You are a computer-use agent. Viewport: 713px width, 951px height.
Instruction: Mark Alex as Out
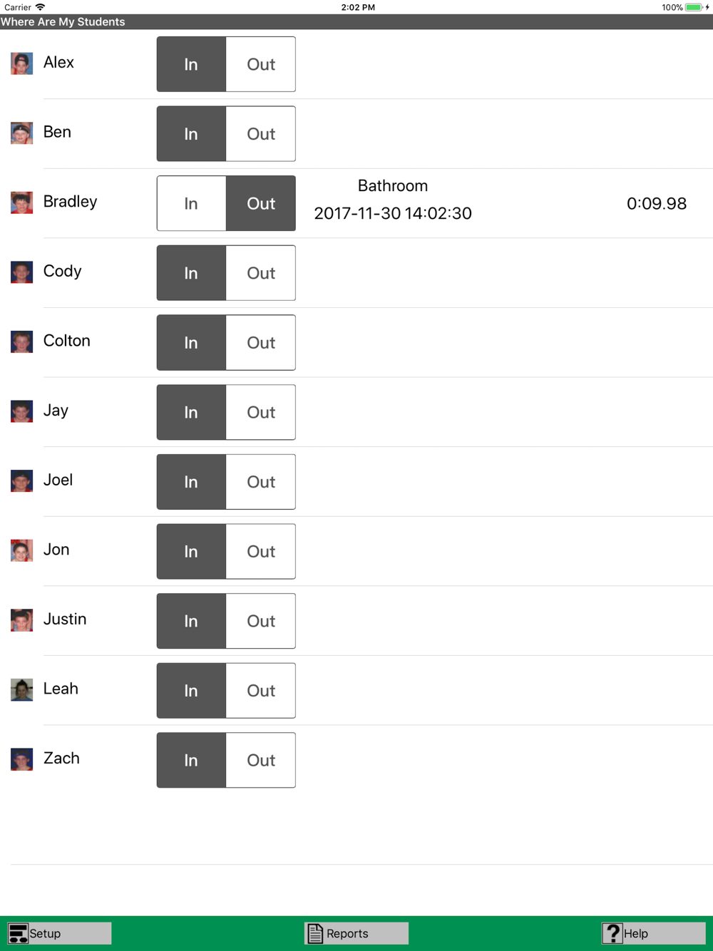pyautogui.click(x=261, y=64)
